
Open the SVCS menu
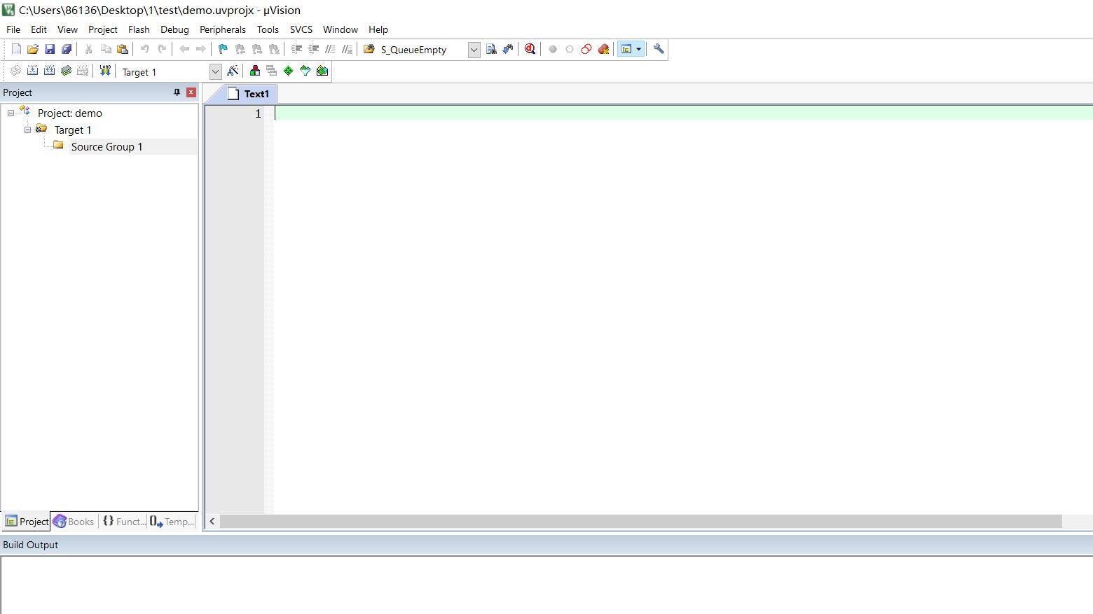(x=301, y=29)
